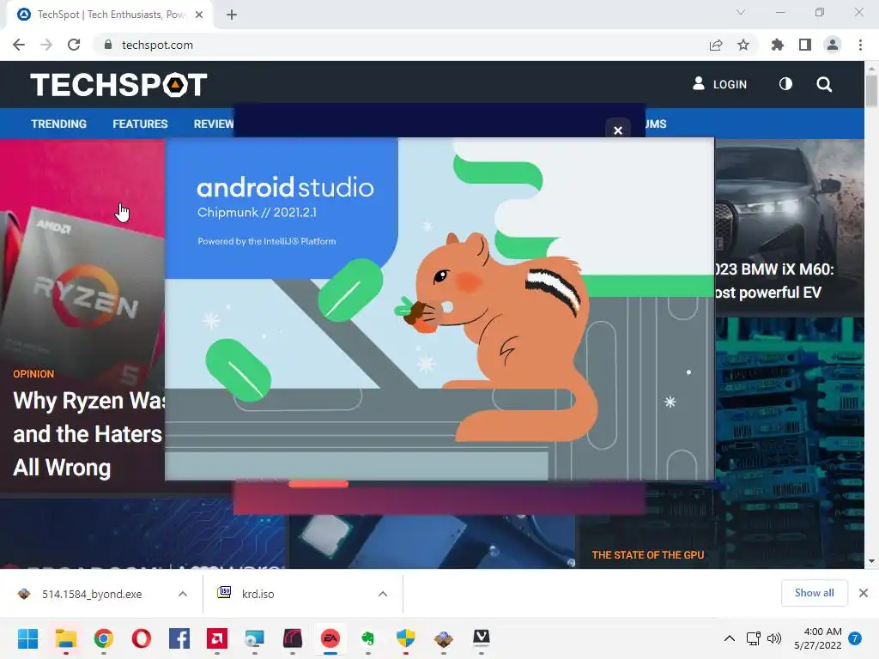Reload the TechSpot page
Viewport: 879px width, 659px height.
(x=74, y=45)
